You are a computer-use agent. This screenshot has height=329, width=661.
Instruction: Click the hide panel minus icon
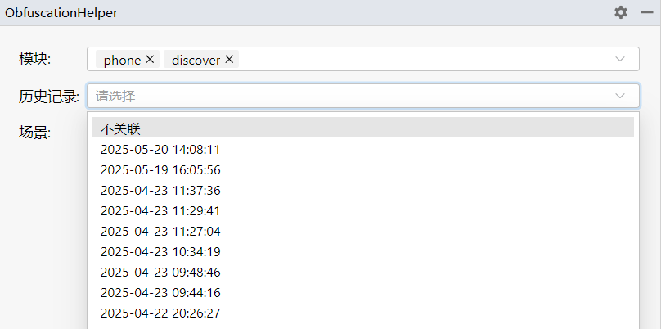(x=646, y=12)
